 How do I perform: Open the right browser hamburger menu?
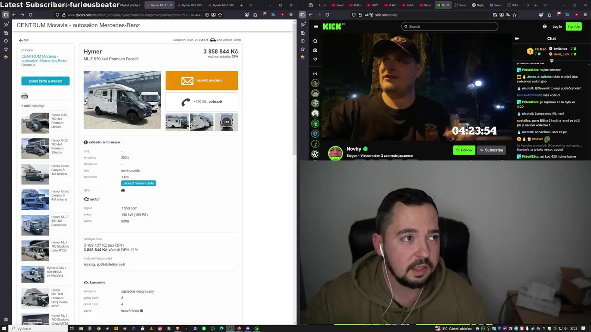coord(585,15)
